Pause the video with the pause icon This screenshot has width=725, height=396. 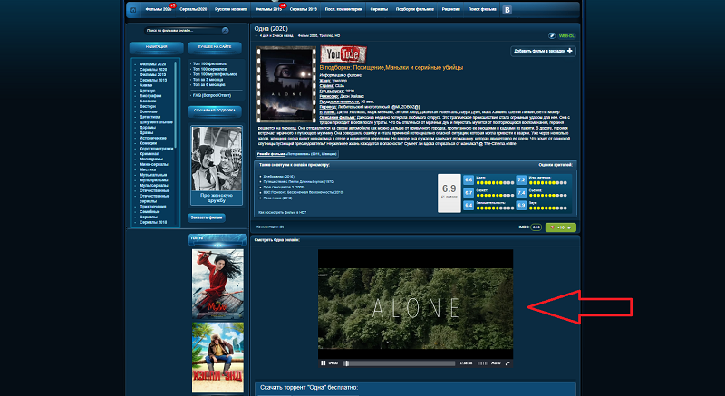tap(324, 363)
